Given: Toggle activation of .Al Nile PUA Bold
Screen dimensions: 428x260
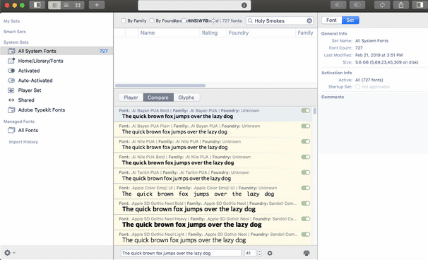Looking at the screenshot, I should pos(305,157).
